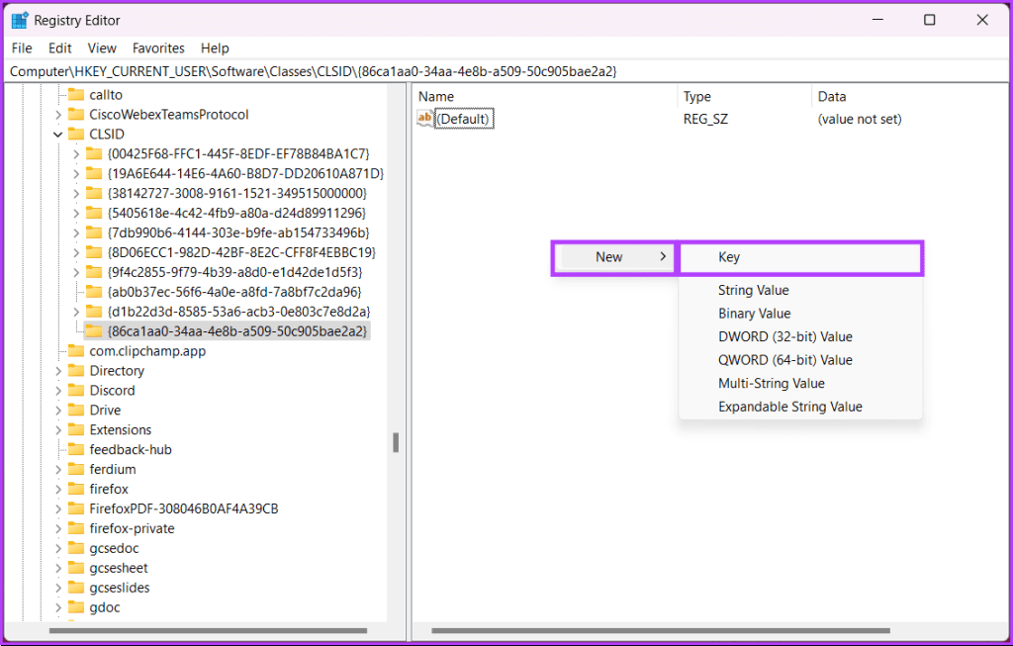Click the Drive folder icon
This screenshot has width=1013, height=646.
76,411
